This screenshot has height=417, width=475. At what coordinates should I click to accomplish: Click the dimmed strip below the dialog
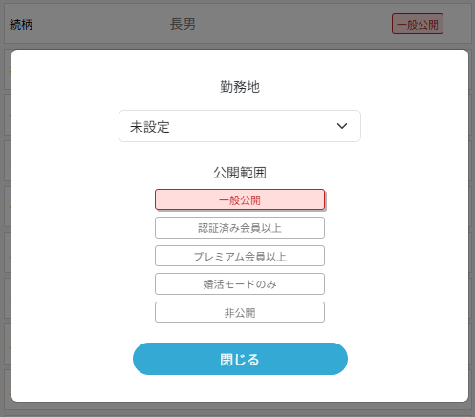point(237,409)
